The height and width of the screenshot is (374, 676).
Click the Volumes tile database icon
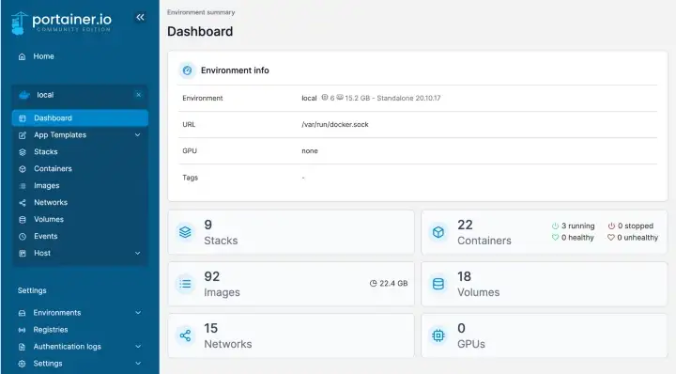coord(438,284)
